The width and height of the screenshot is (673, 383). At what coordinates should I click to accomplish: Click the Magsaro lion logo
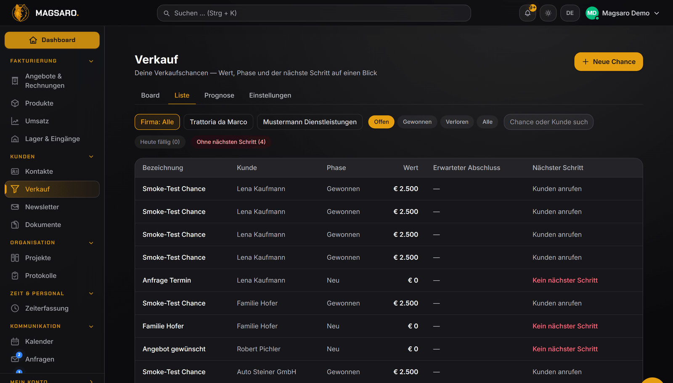(21, 13)
